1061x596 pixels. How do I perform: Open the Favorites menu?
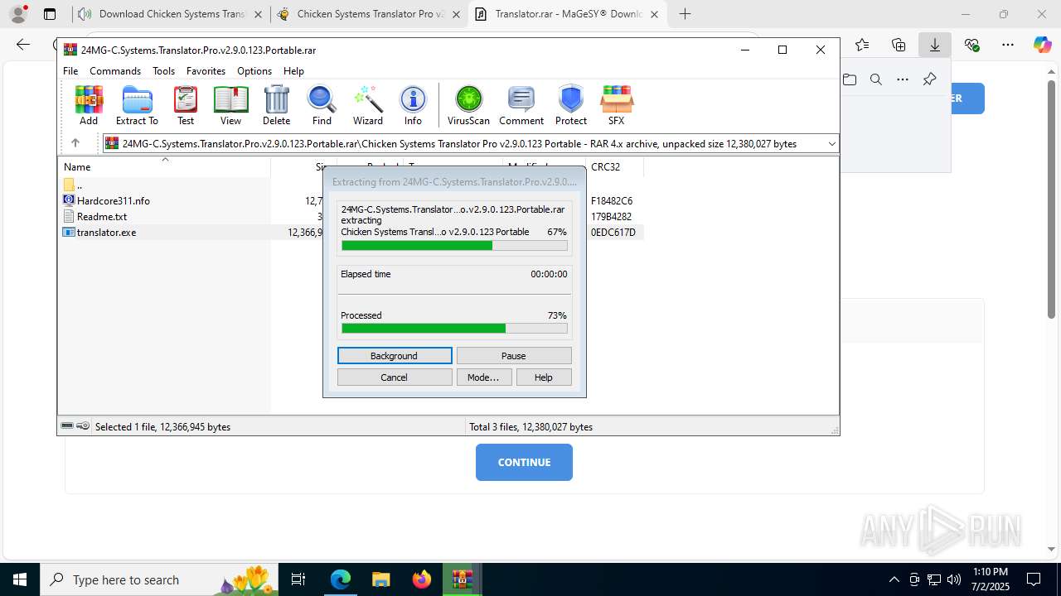click(x=206, y=71)
